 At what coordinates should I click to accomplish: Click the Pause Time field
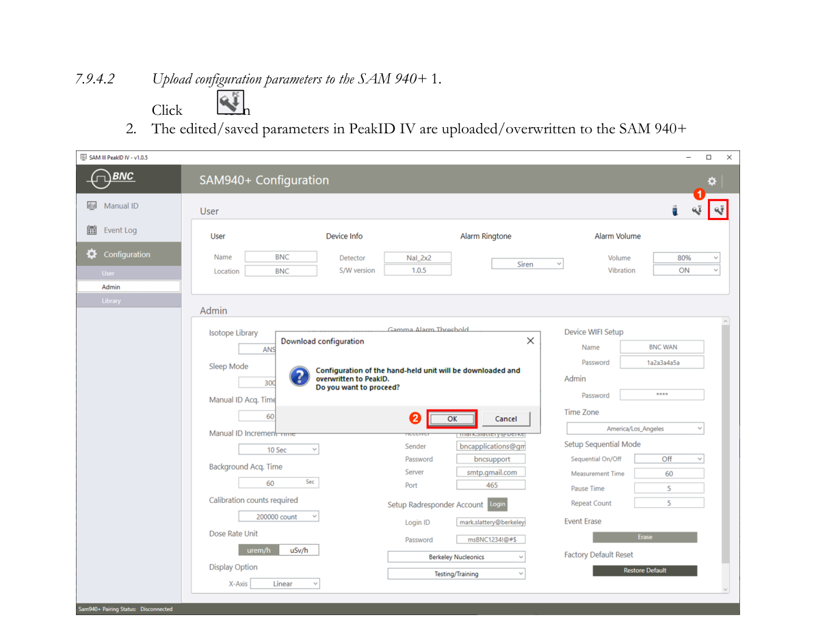pyautogui.click(x=669, y=488)
